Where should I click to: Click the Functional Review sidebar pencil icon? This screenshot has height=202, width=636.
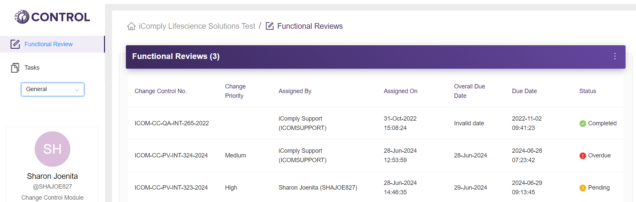15,44
